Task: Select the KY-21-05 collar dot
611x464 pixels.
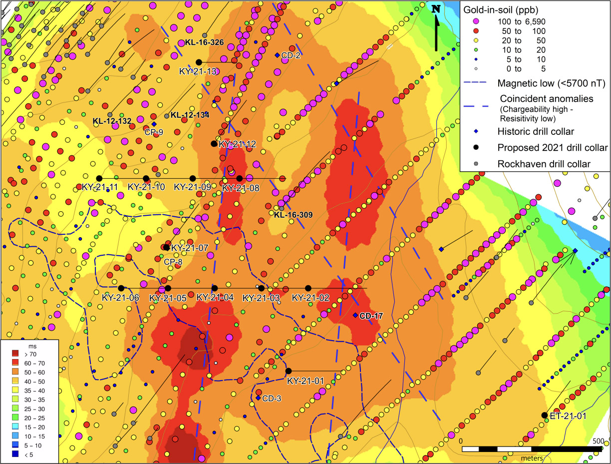Action: [168, 288]
